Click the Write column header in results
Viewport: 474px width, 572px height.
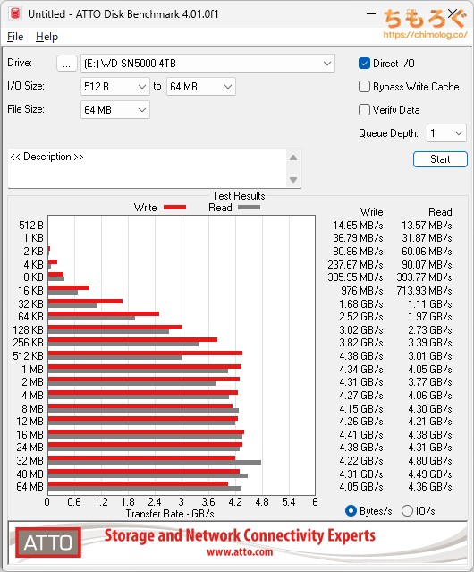point(372,212)
